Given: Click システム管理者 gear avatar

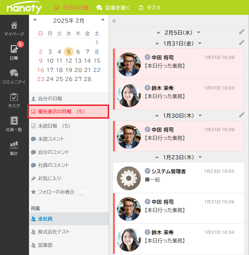Looking at the screenshot, I should click(x=129, y=178).
